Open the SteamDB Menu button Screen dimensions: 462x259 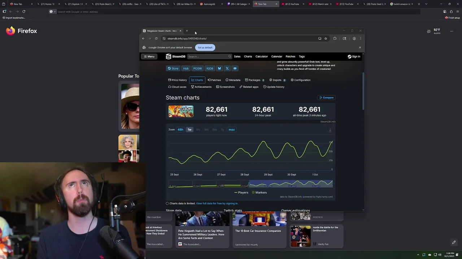pos(149,56)
